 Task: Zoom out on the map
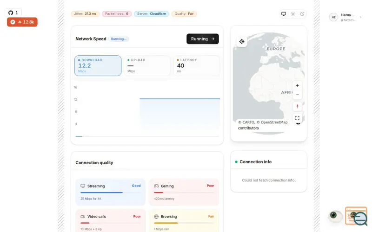[x=297, y=95]
